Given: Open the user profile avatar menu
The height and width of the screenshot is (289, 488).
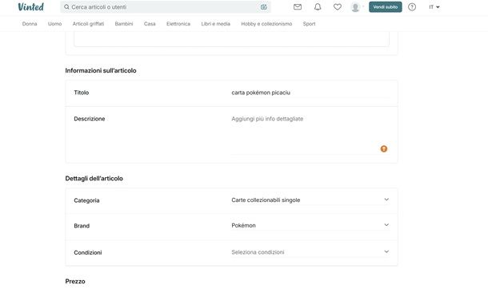Looking at the screenshot, I should tap(357, 7).
